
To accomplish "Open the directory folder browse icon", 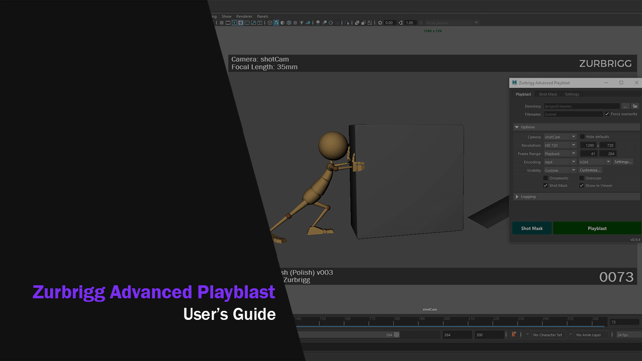I will [634, 106].
